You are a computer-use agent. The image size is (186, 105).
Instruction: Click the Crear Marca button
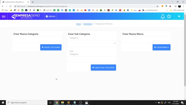[162, 47]
